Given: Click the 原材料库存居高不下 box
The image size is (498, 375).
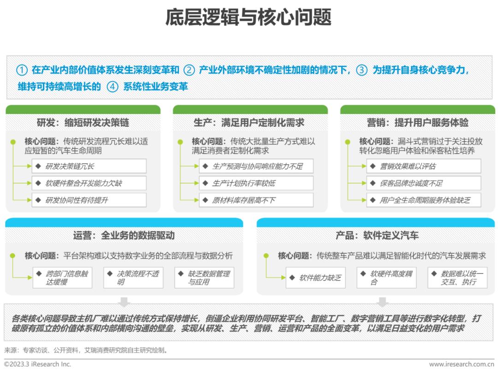Looking at the screenshot, I should pos(256,200).
